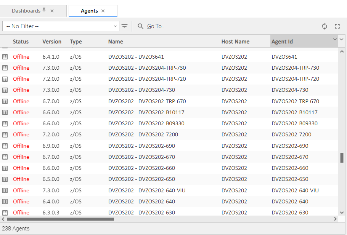This screenshot has height=235, width=347.
Task: Click the row icon for DVZOS202-690
Action: pos(5,146)
